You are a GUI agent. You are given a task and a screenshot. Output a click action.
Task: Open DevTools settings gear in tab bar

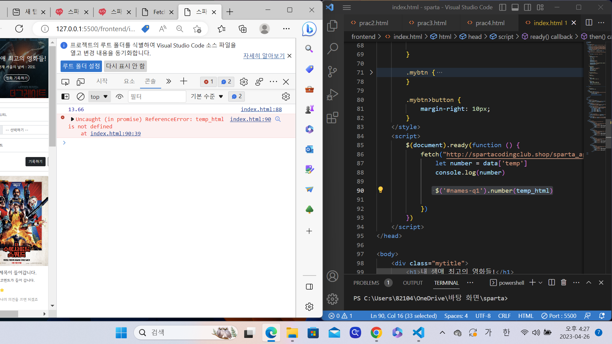[x=244, y=82]
